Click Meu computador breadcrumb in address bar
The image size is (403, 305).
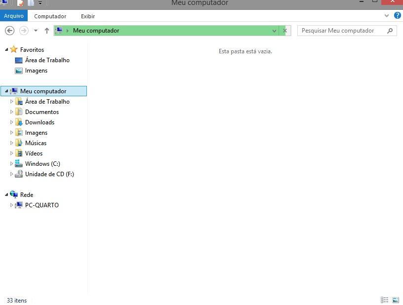[96, 31]
